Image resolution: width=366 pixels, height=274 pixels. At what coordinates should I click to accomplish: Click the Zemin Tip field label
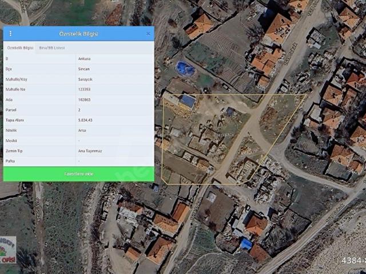(14, 151)
